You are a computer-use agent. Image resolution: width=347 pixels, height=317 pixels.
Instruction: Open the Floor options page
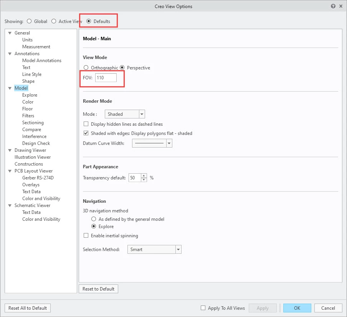pos(27,109)
